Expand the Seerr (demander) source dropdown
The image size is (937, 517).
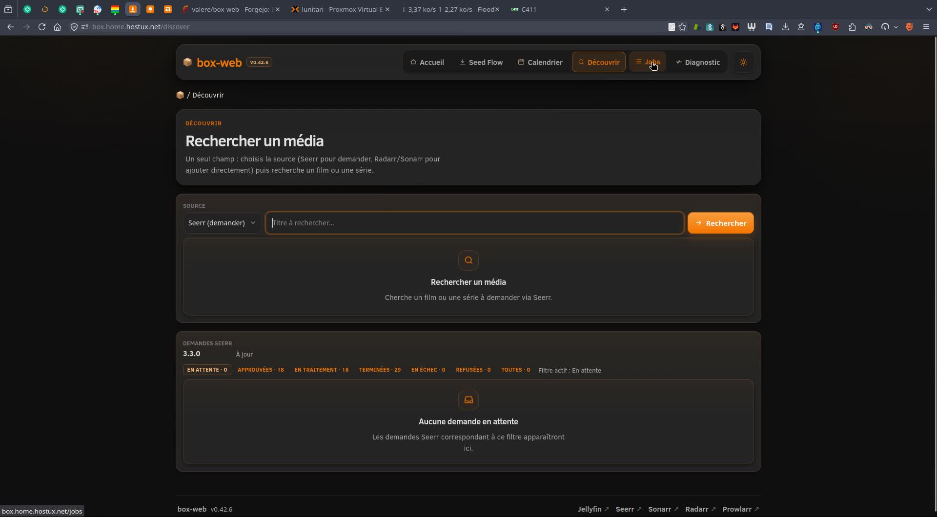(222, 223)
